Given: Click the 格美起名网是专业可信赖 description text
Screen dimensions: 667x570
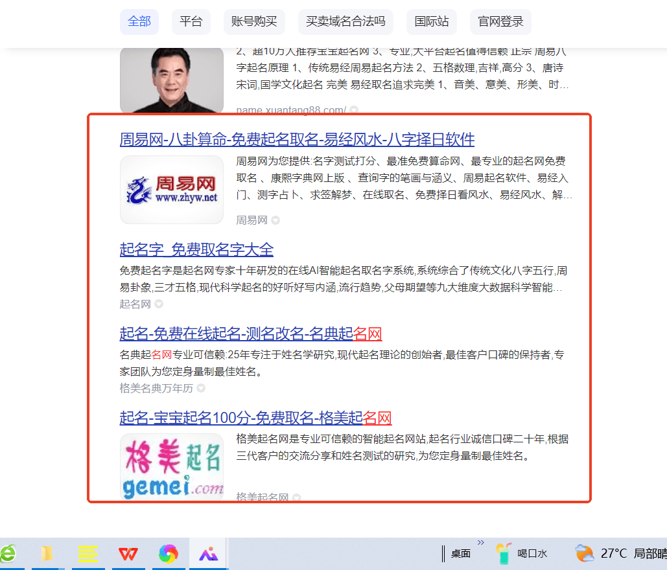Looking at the screenshot, I should pos(402,447).
